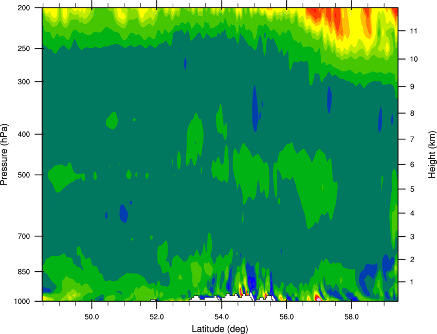Select the 500 pressure tick label

click(24, 175)
